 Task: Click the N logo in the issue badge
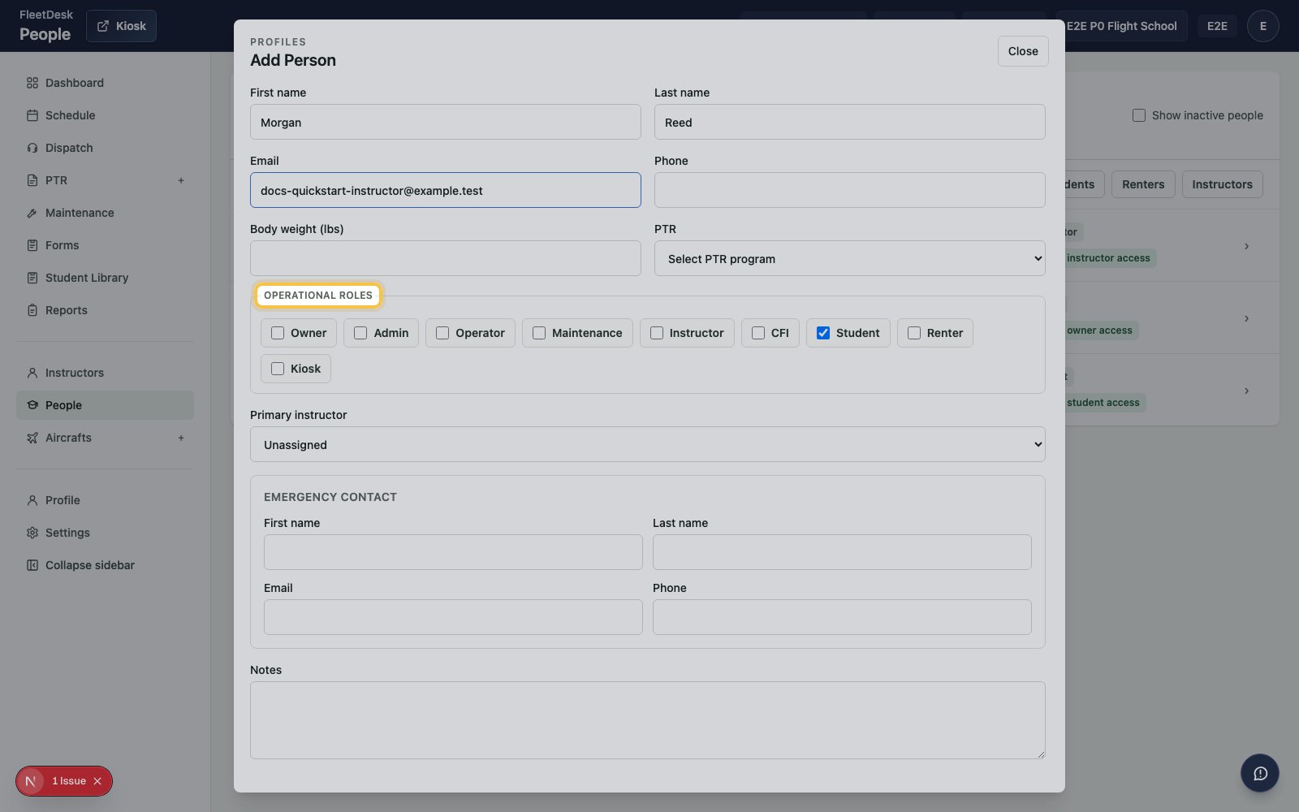(x=31, y=781)
